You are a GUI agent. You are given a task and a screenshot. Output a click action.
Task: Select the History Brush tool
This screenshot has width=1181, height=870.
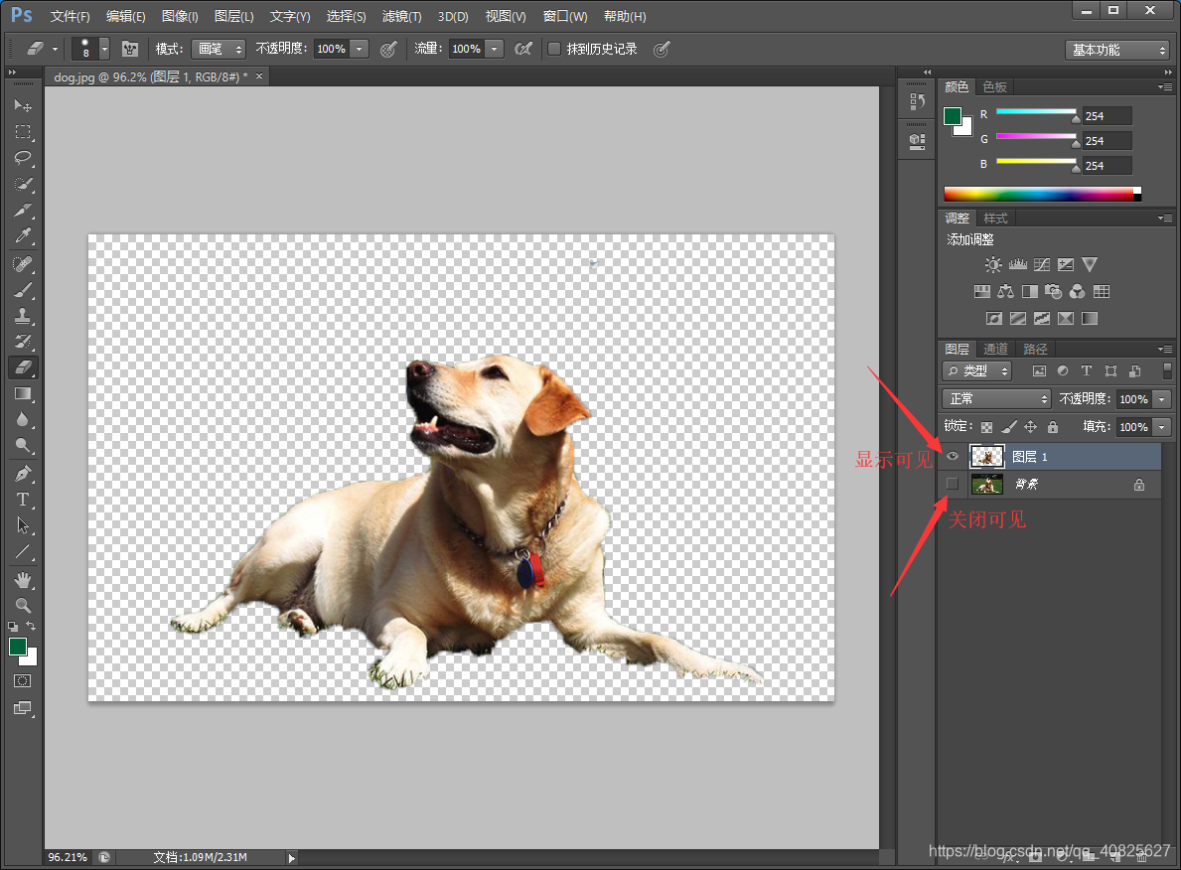23,342
